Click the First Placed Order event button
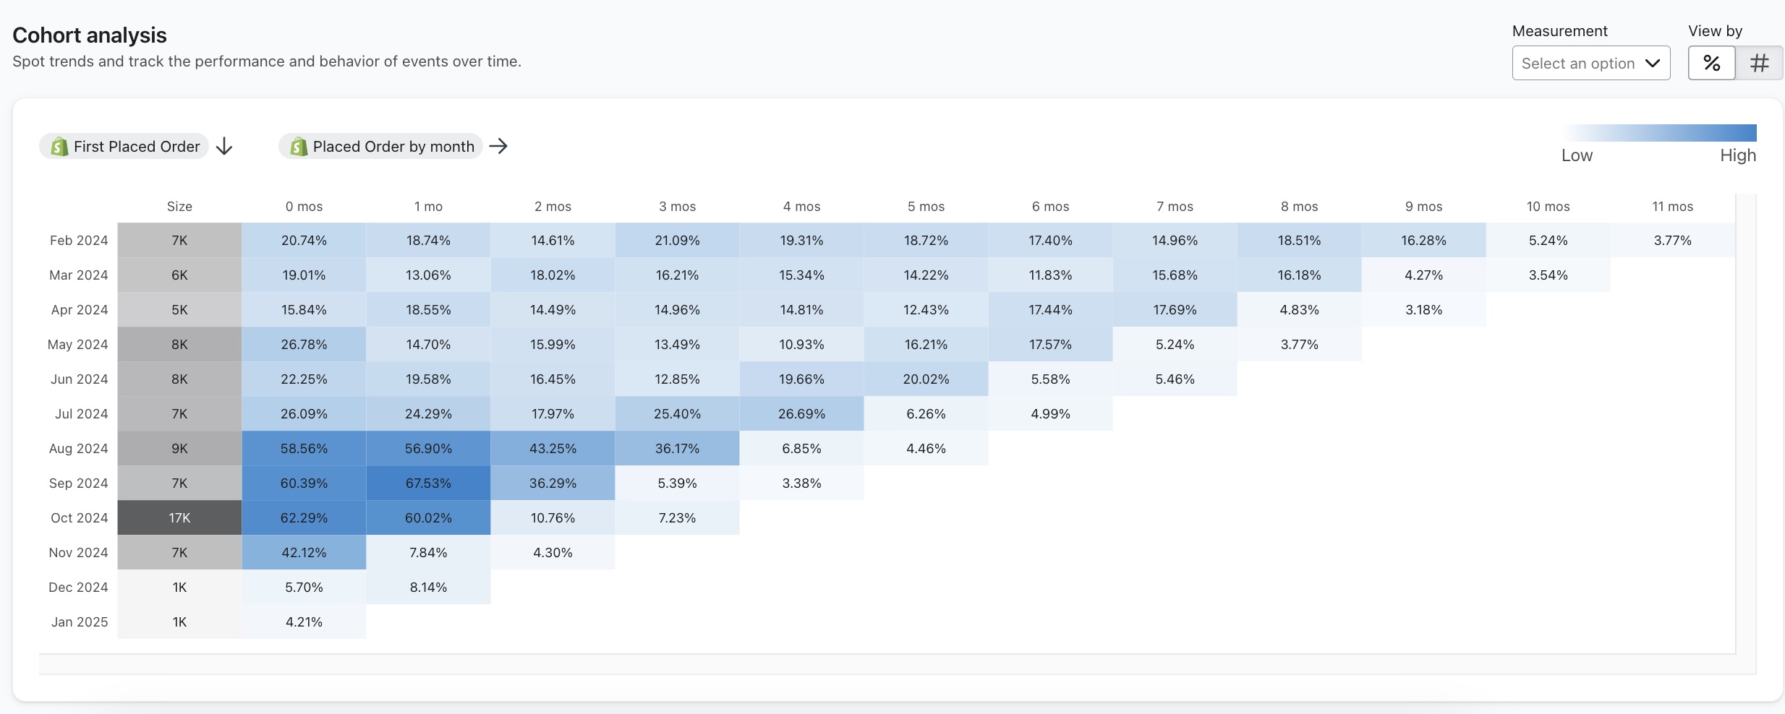 tap(123, 146)
